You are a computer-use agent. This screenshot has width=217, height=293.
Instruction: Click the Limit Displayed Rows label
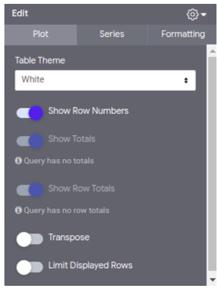click(90, 265)
